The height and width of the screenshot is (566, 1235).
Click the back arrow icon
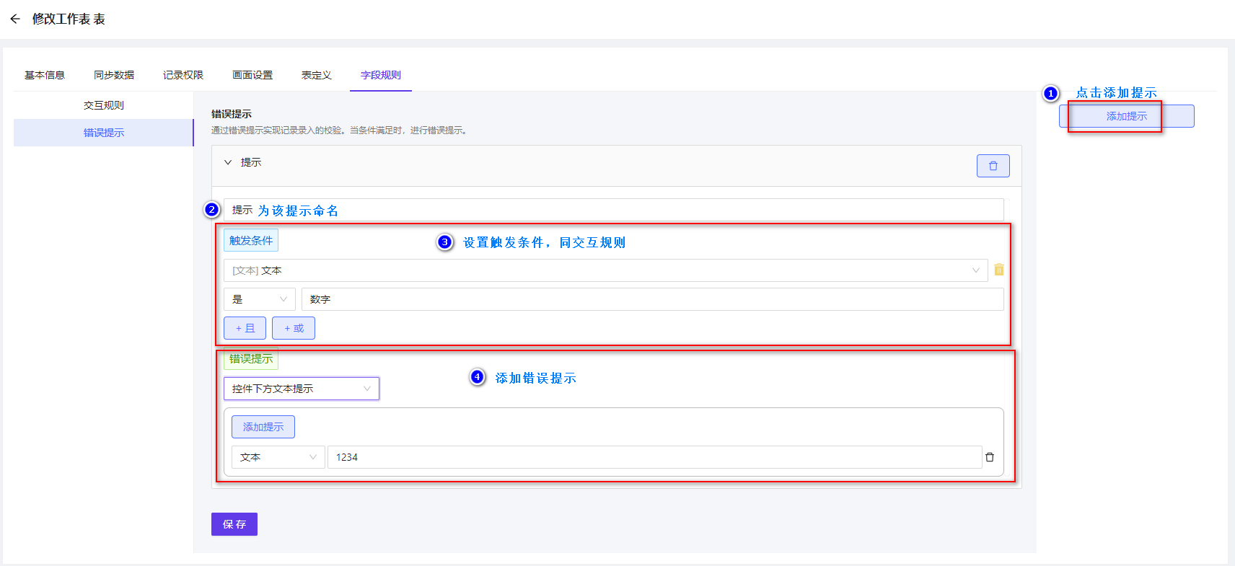click(15, 19)
